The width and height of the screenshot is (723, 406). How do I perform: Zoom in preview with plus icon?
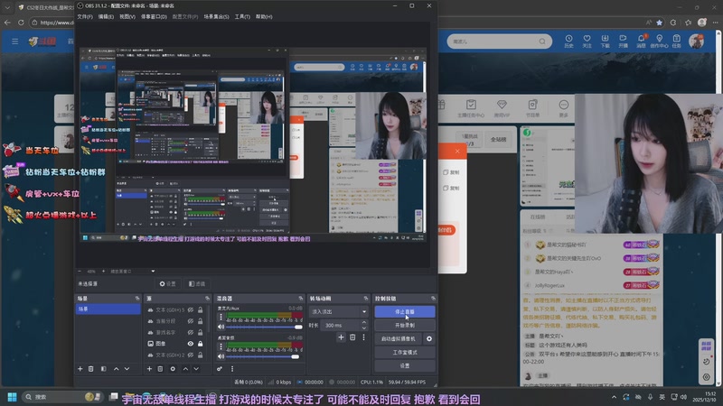point(103,272)
